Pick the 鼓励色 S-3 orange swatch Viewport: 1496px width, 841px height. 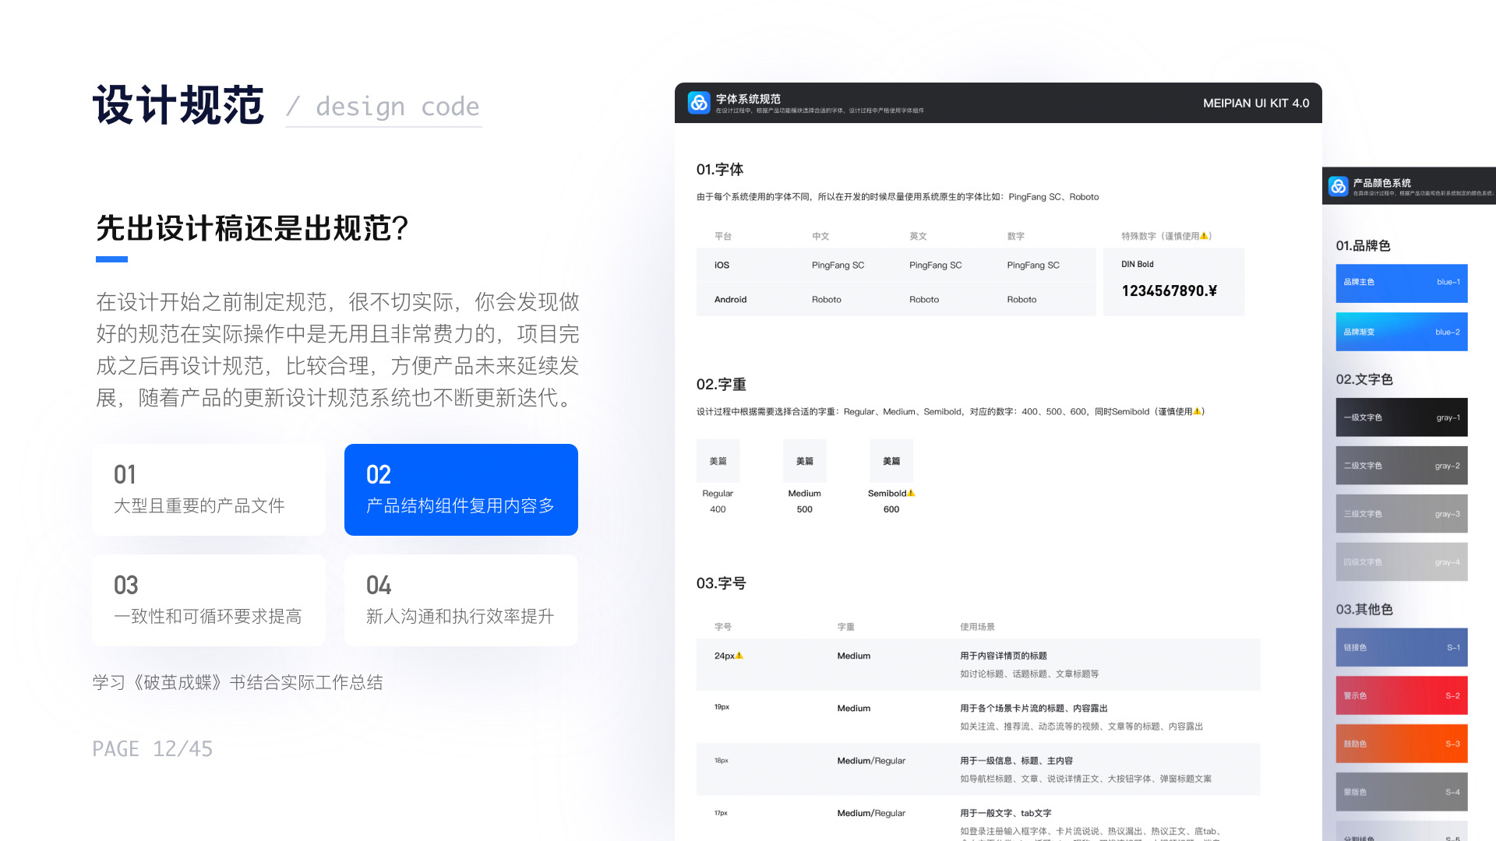1401,744
